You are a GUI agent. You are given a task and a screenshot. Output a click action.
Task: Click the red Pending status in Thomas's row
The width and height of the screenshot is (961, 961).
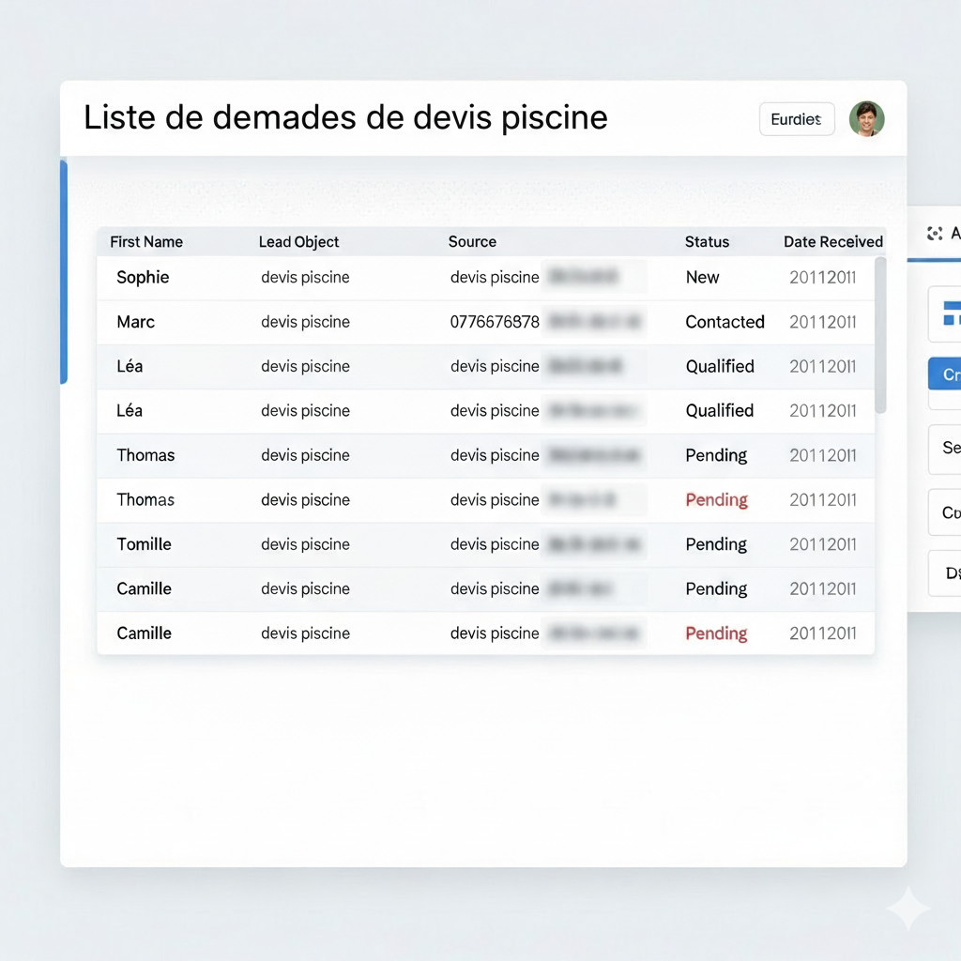[716, 500]
